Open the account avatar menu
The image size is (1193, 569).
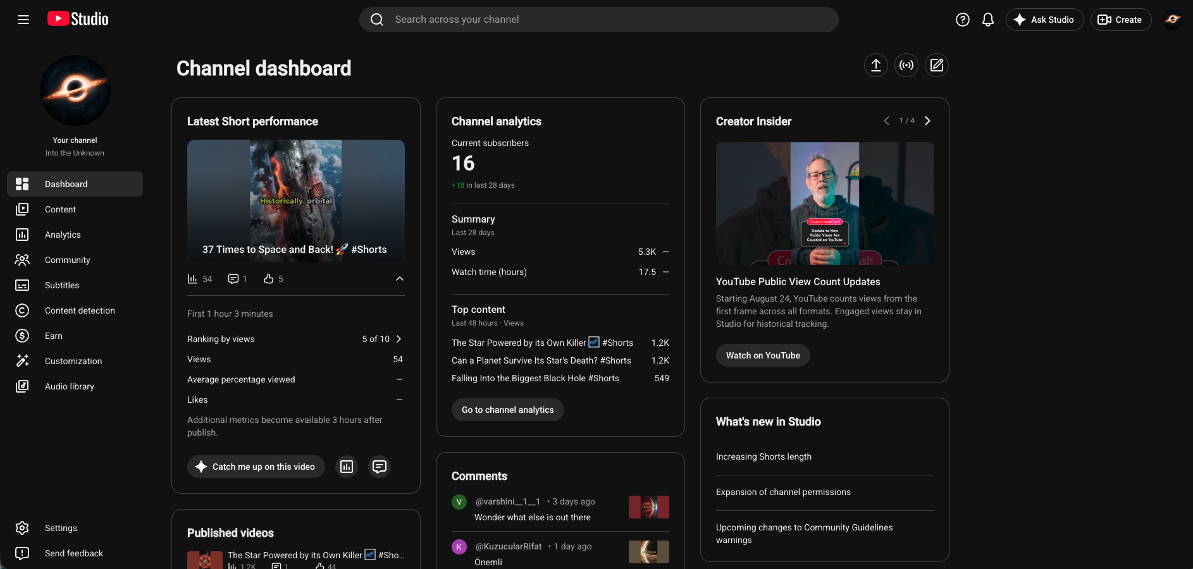(x=1173, y=20)
